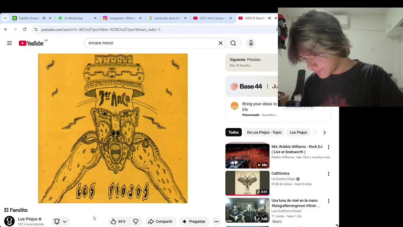Viewport: 403px width, 227px height.
Task: Open La Gusana Ciega channel link
Action: [283, 179]
